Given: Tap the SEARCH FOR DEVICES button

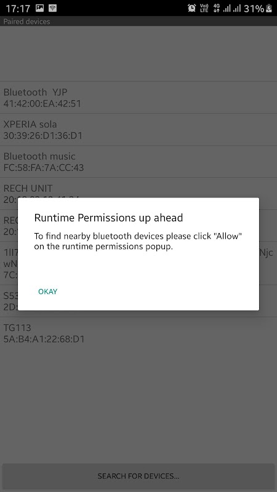Looking at the screenshot, I should click(138, 476).
